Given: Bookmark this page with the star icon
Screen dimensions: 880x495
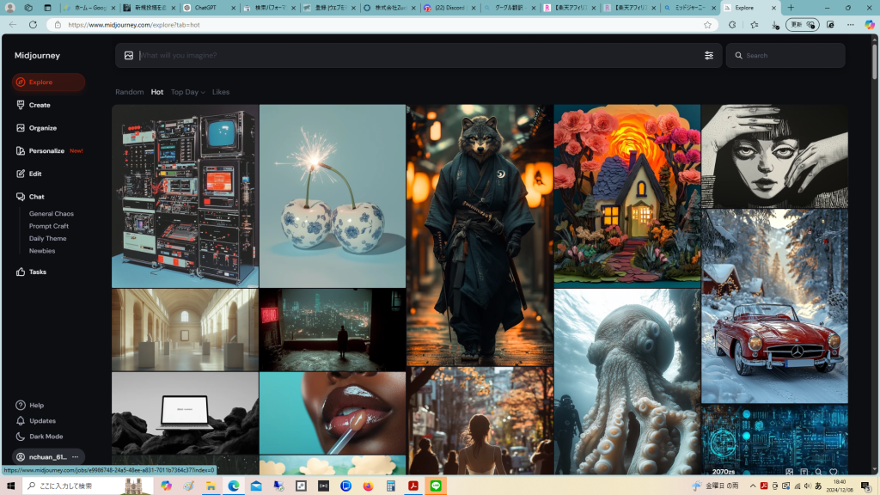Looking at the screenshot, I should coord(707,25).
